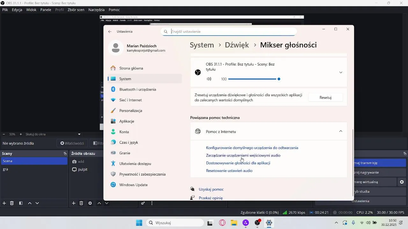Open scene filters icon in Sceny panel
Image resolution: width=408 pixels, height=229 pixels.
click(21, 203)
